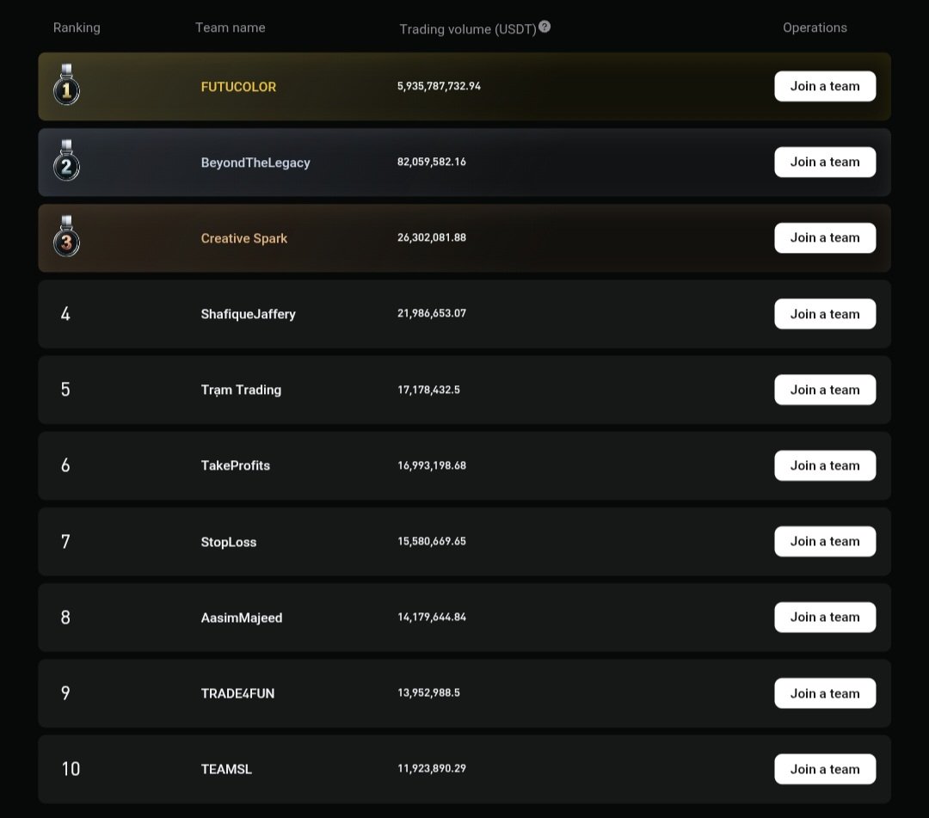Click the volume value 82,059,582.16
The image size is (929, 818).
tap(431, 163)
